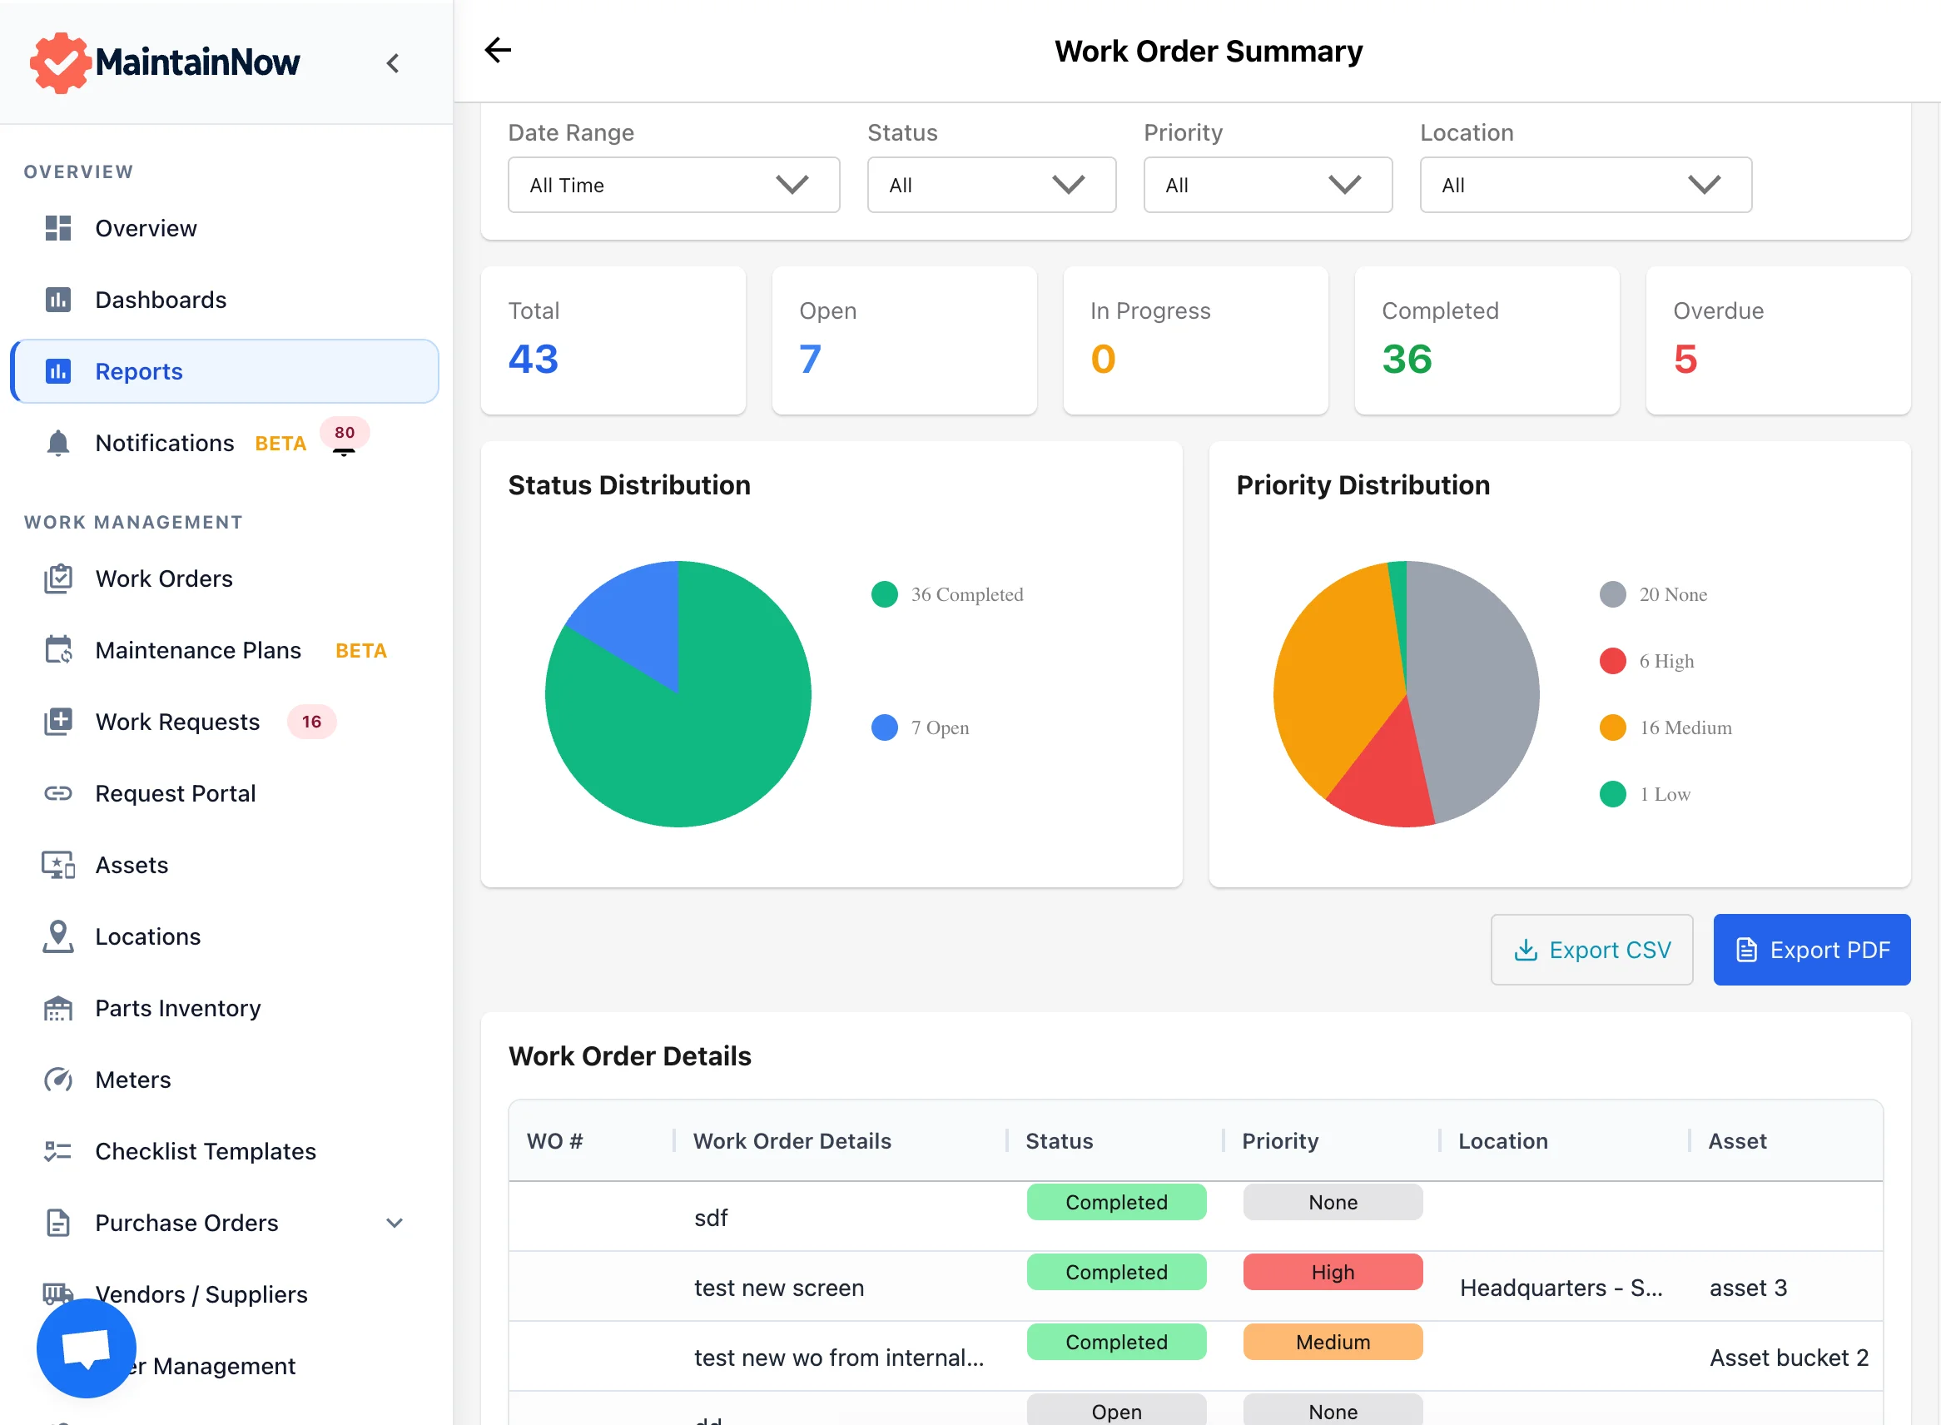The width and height of the screenshot is (1941, 1425).
Task: Go to Dashboards in sidebar
Action: click(x=161, y=300)
